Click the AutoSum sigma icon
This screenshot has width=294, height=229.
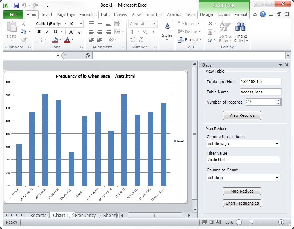(x=210, y=24)
